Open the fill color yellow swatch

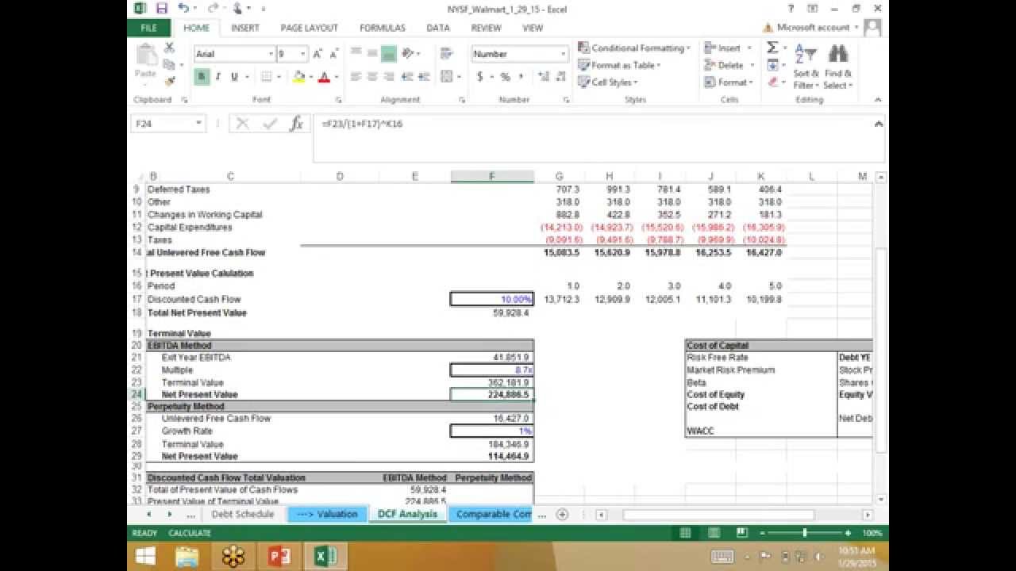coord(298,77)
